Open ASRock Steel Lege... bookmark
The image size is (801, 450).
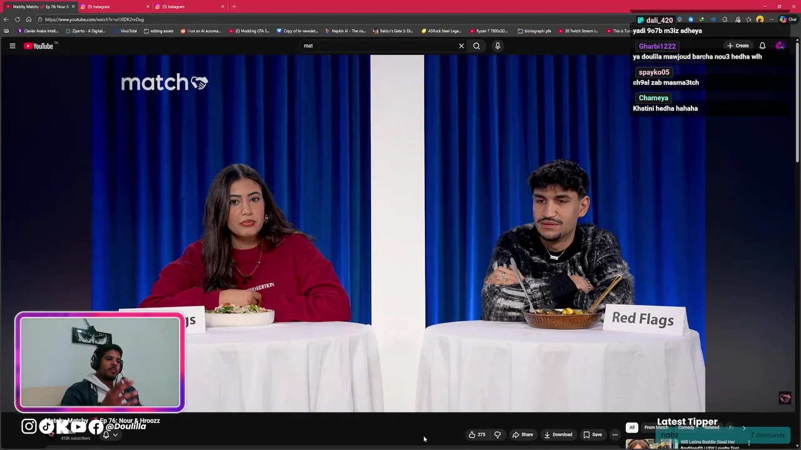pyautogui.click(x=442, y=31)
